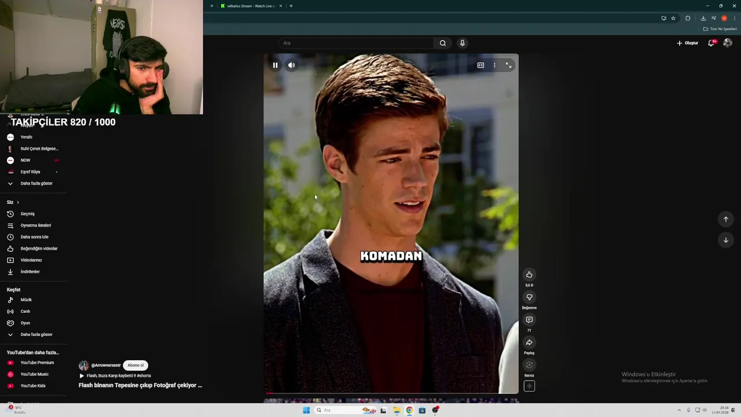Close the wilkatiss Stream tab
The image size is (741, 417).
click(x=281, y=6)
